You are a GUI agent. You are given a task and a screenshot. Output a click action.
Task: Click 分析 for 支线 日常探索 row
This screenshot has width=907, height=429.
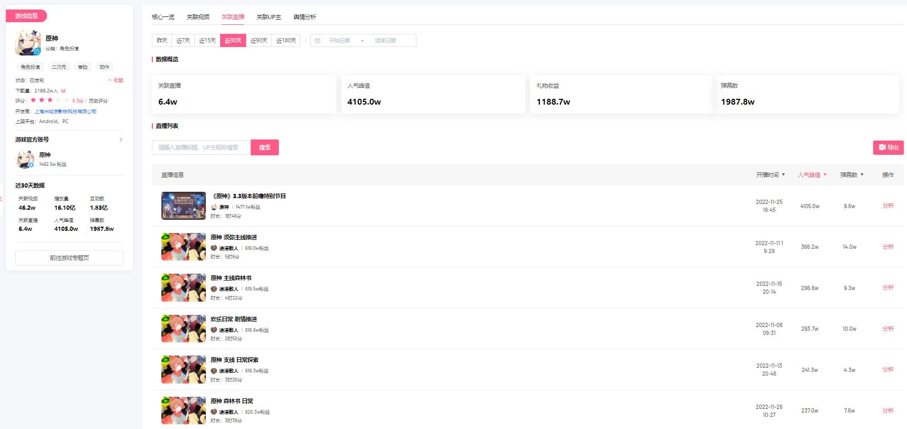pos(888,369)
